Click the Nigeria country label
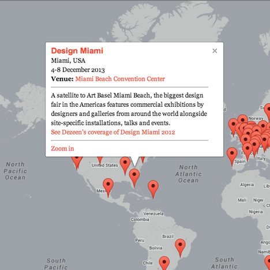270x270 pixels. click(x=256, y=212)
